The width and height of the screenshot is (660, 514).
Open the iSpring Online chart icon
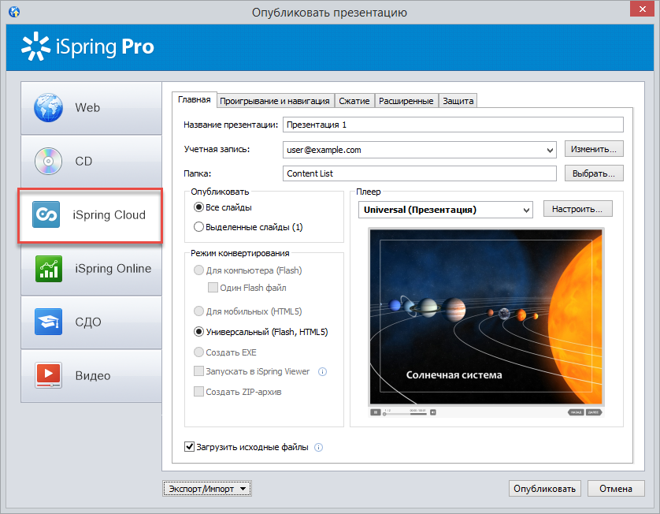point(48,268)
